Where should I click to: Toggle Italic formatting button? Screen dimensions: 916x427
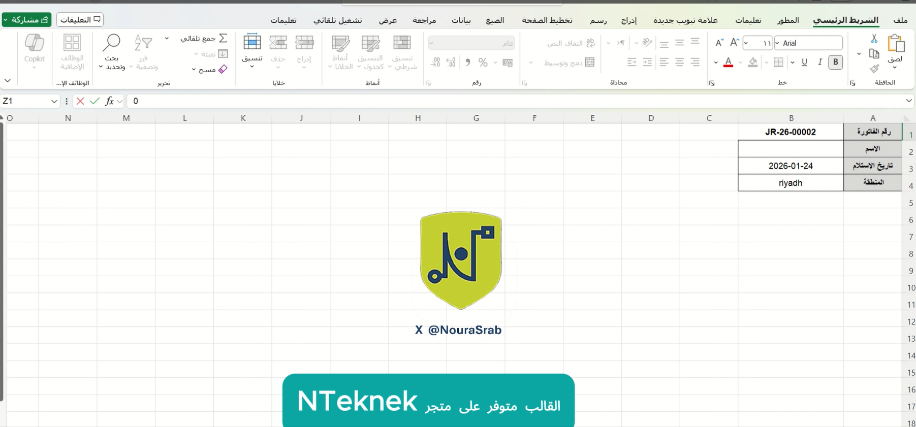(820, 62)
